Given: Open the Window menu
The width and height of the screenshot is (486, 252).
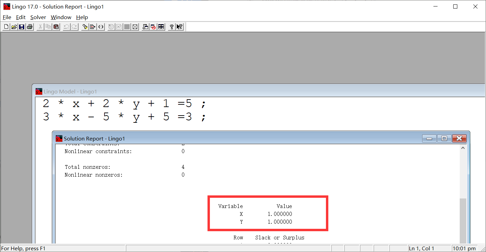Looking at the screenshot, I should pyautogui.click(x=61, y=17).
